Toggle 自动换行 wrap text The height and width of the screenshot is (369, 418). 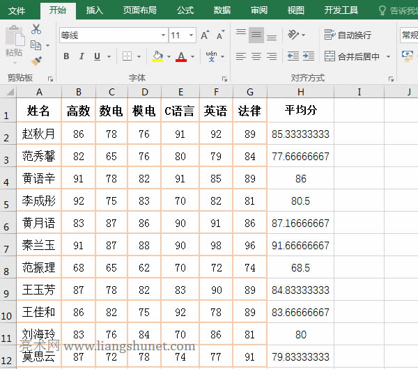[x=348, y=35]
